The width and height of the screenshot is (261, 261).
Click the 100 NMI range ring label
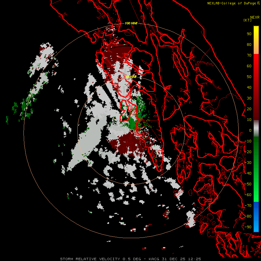point(131,23)
